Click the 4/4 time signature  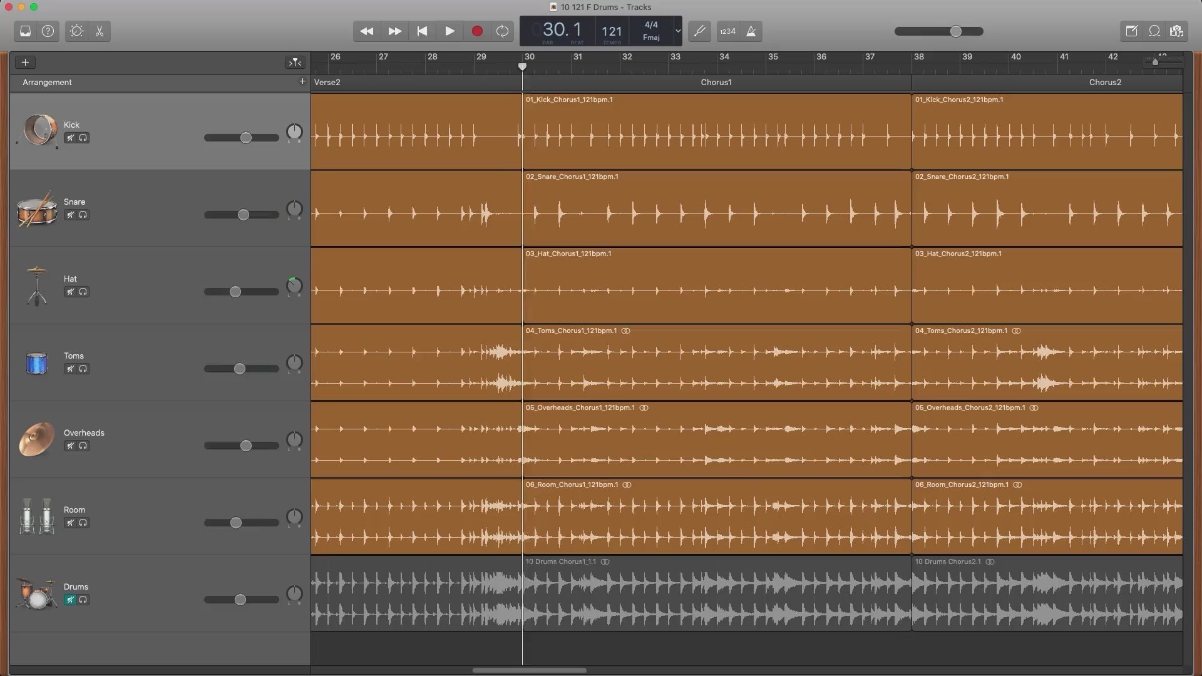pyautogui.click(x=651, y=25)
